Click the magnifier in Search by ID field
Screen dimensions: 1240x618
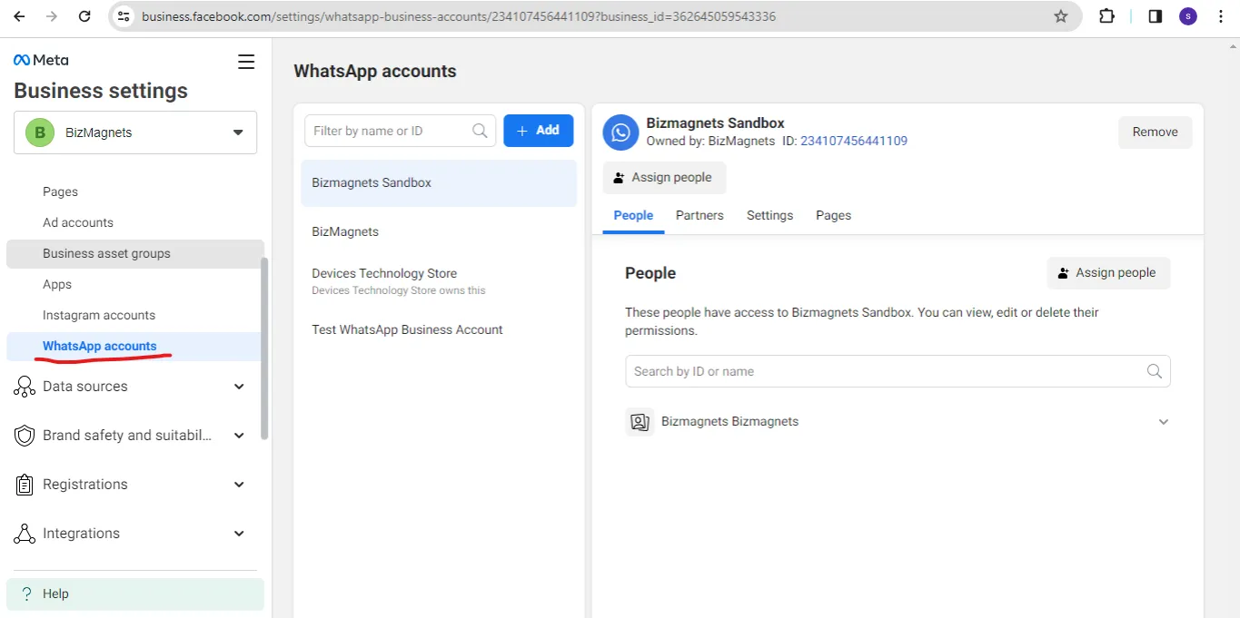tap(1154, 371)
